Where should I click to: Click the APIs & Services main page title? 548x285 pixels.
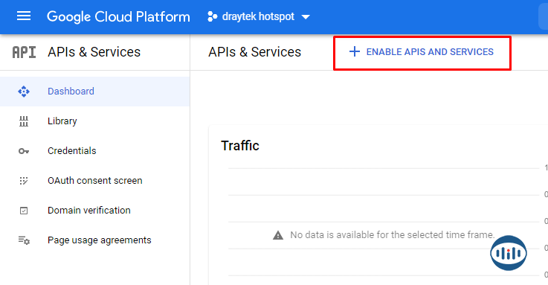point(254,52)
